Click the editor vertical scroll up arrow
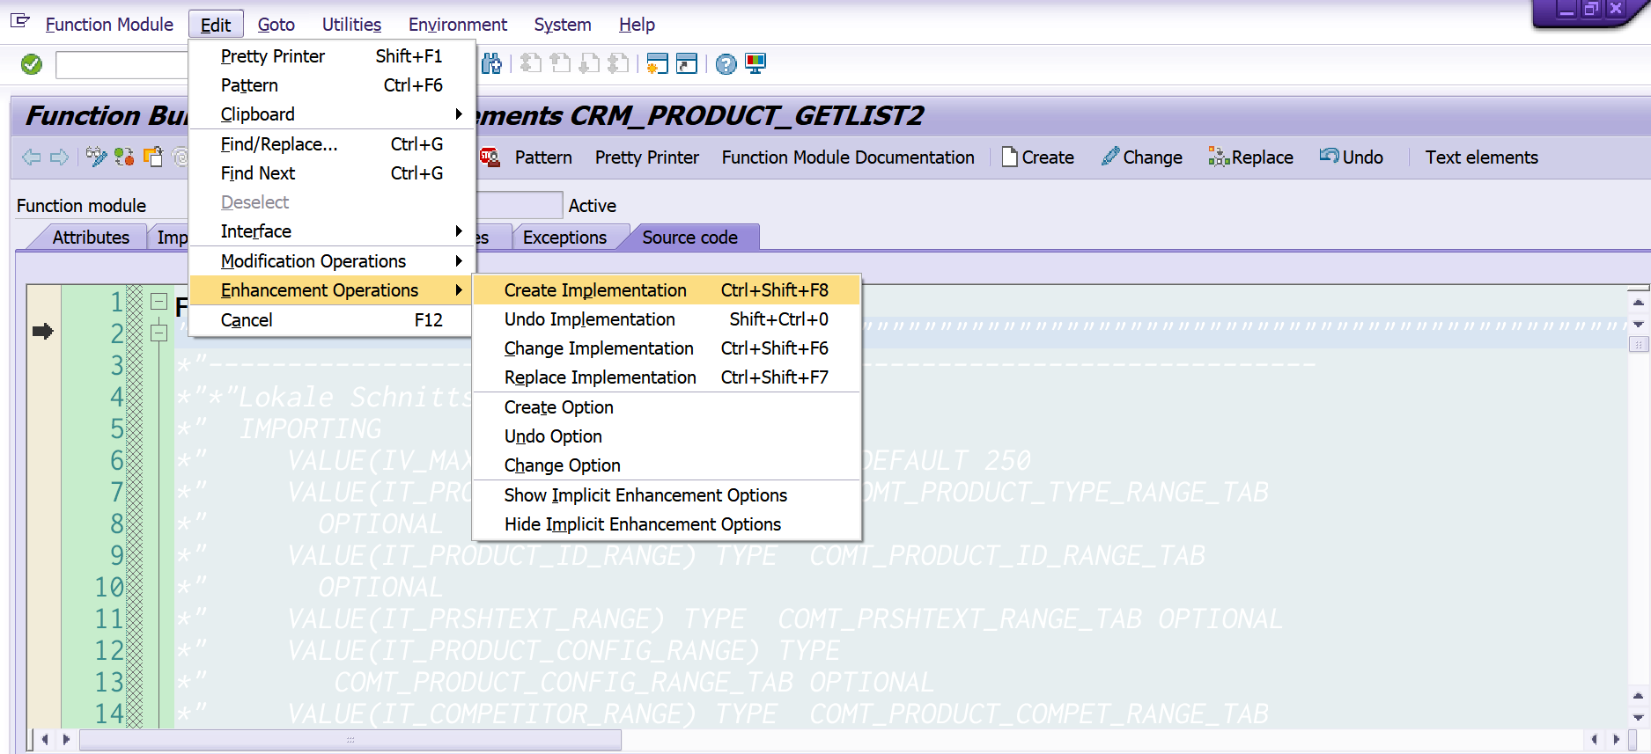The height and width of the screenshot is (754, 1651). pos(1638,303)
